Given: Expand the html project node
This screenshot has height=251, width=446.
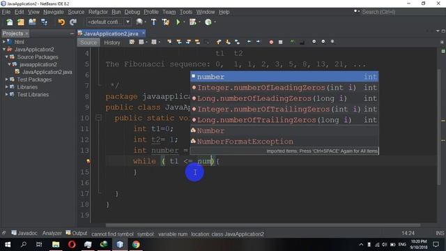Looking at the screenshot, I should tap(4, 42).
